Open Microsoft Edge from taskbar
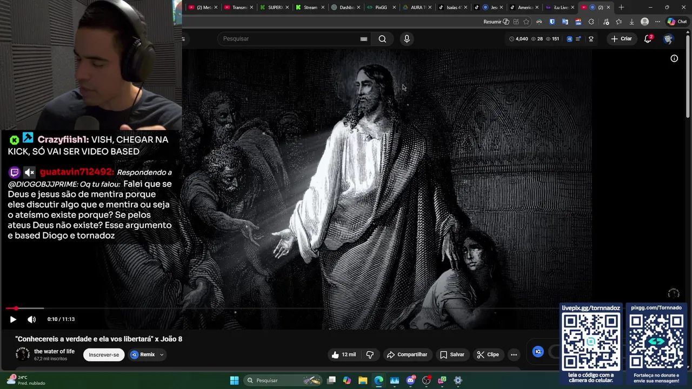The height and width of the screenshot is (389, 692). tap(378, 380)
